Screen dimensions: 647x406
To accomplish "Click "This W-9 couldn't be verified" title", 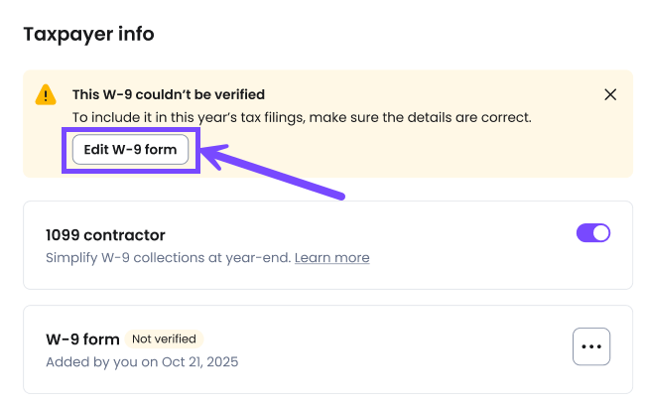I will [168, 95].
